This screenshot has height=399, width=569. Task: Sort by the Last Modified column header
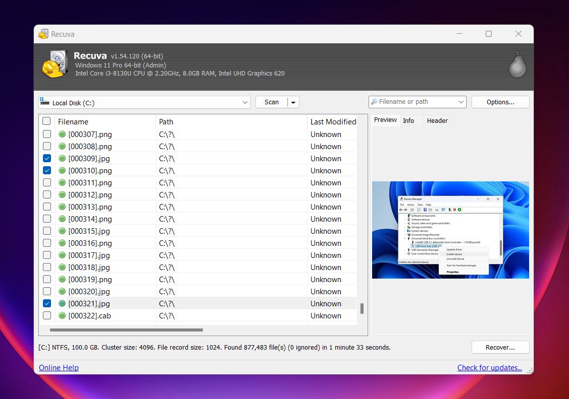tap(333, 121)
